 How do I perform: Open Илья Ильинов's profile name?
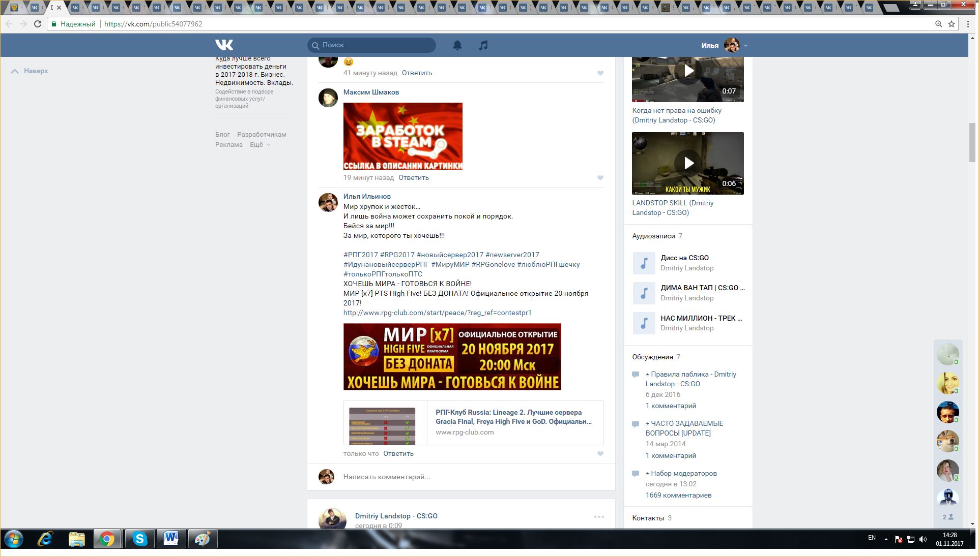pyautogui.click(x=367, y=196)
